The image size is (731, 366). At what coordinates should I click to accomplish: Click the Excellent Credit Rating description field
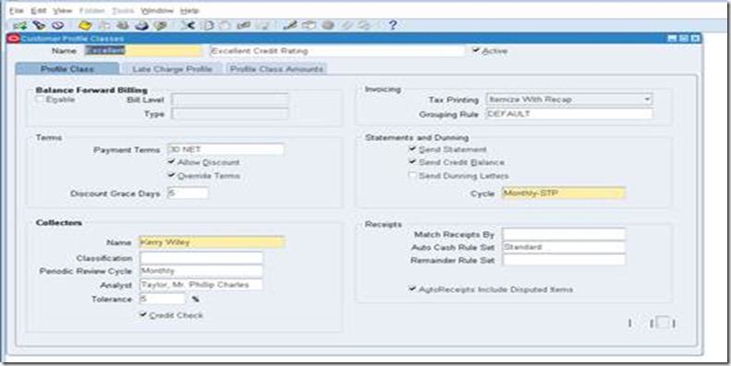pos(336,51)
